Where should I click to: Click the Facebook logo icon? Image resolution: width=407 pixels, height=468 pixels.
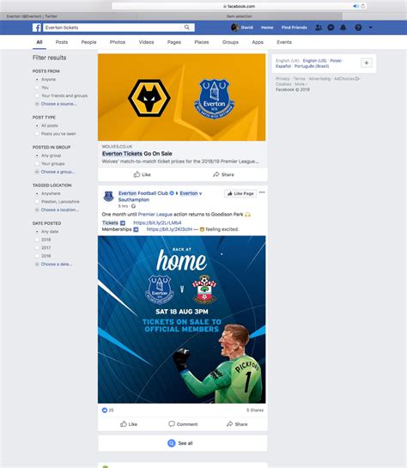click(x=37, y=27)
